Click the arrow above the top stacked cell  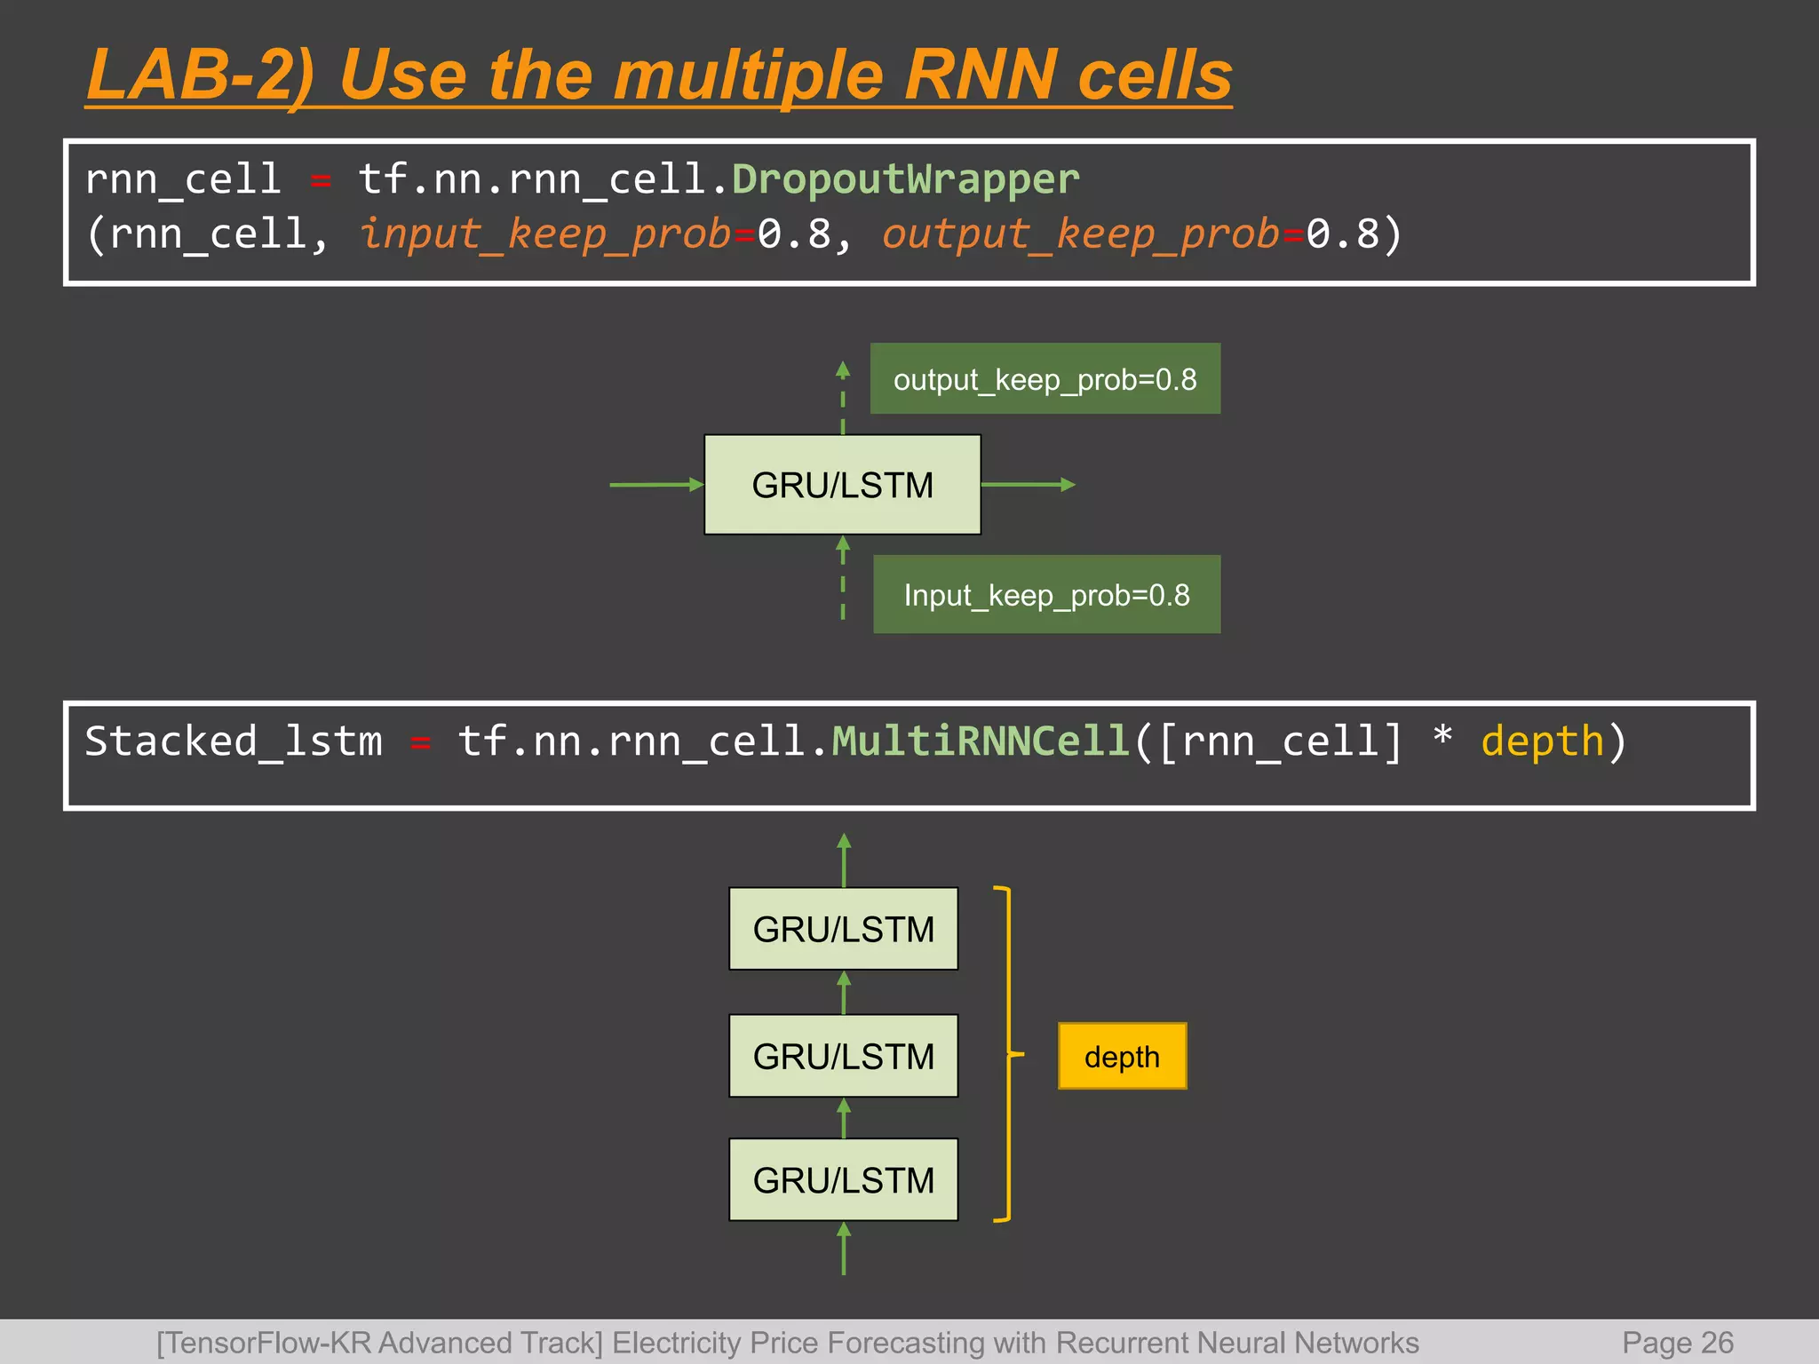(x=844, y=860)
